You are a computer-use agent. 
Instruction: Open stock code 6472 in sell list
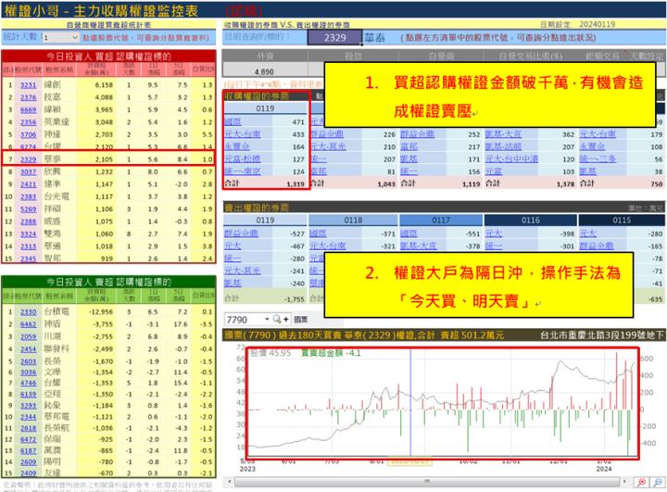click(x=29, y=439)
